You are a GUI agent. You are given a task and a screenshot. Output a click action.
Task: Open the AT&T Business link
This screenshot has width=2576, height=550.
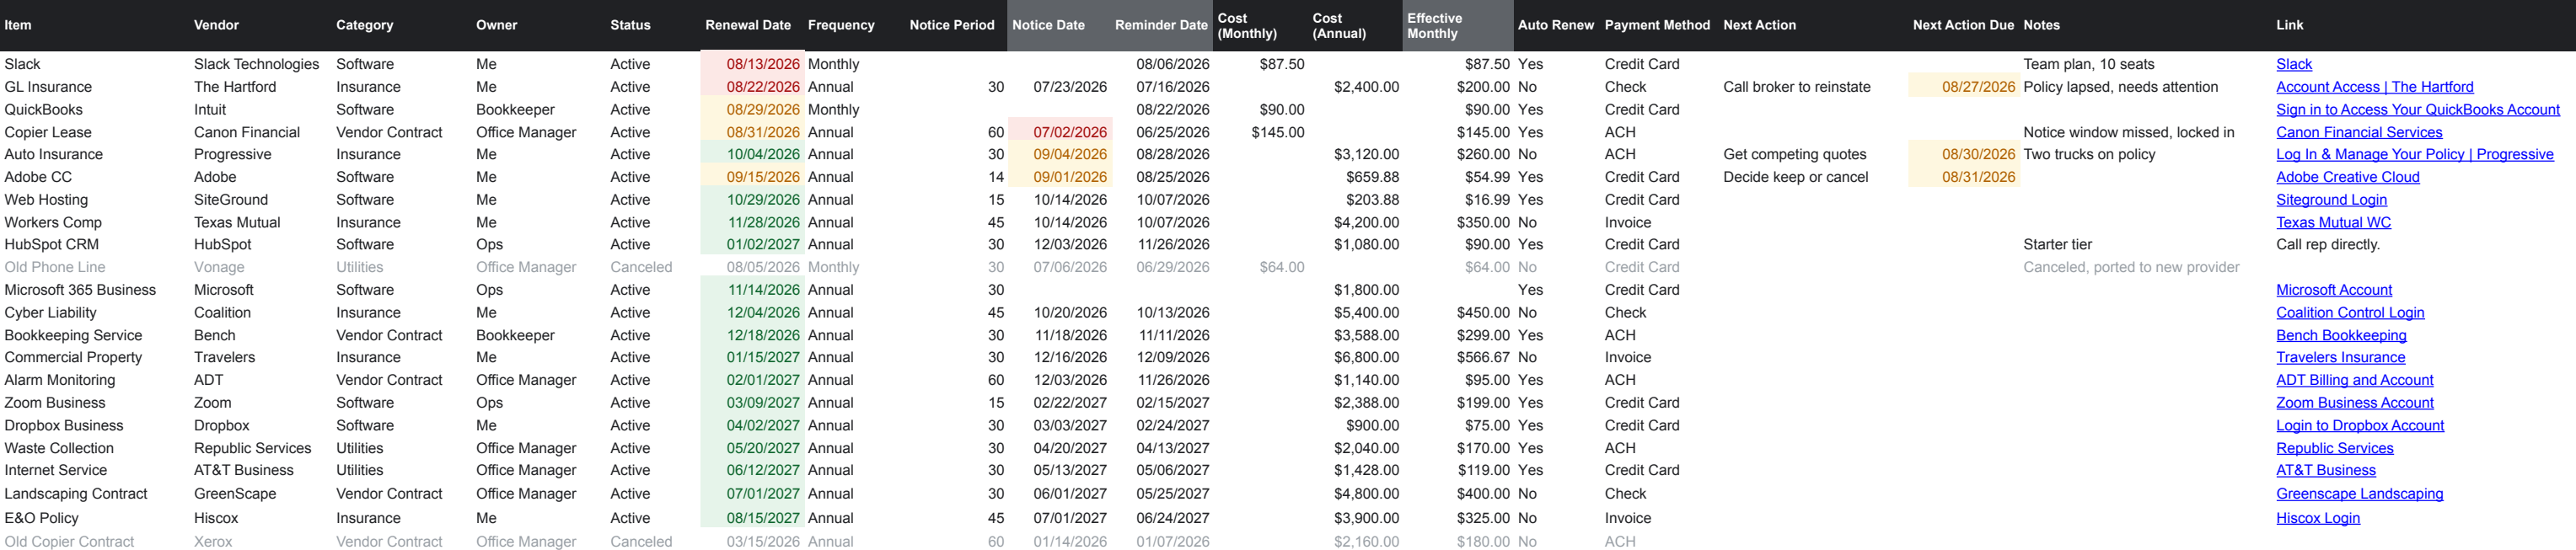2325,470
